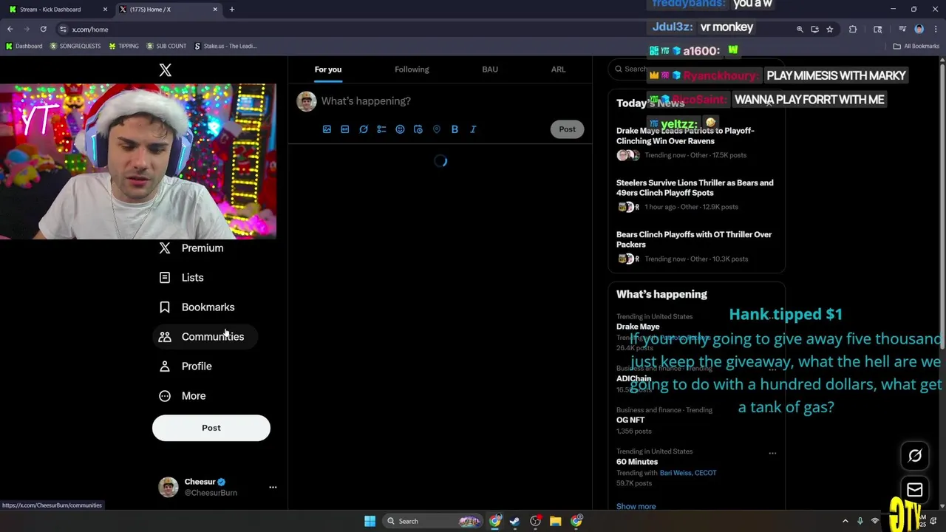Open Steam from the taskbar
Image resolution: width=946 pixels, height=532 pixels.
[x=515, y=521]
